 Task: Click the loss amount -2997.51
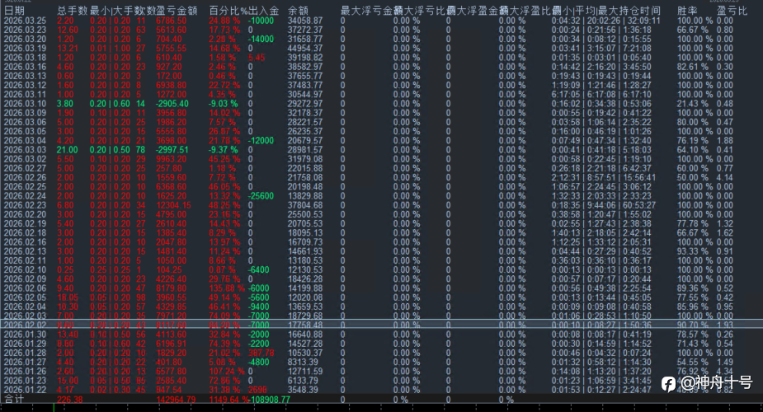point(172,150)
